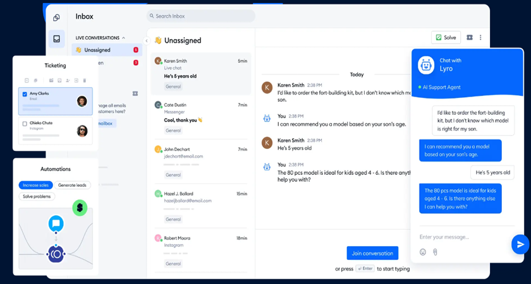The height and width of the screenshot is (284, 531).
Task: Click the blue chat bubble node in Automations
Action: coord(56,223)
